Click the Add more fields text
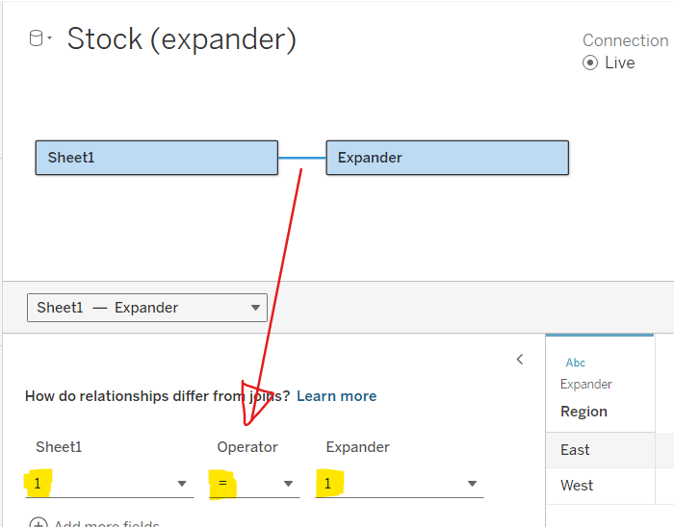Screen dimensions: 674x527 [106, 524]
